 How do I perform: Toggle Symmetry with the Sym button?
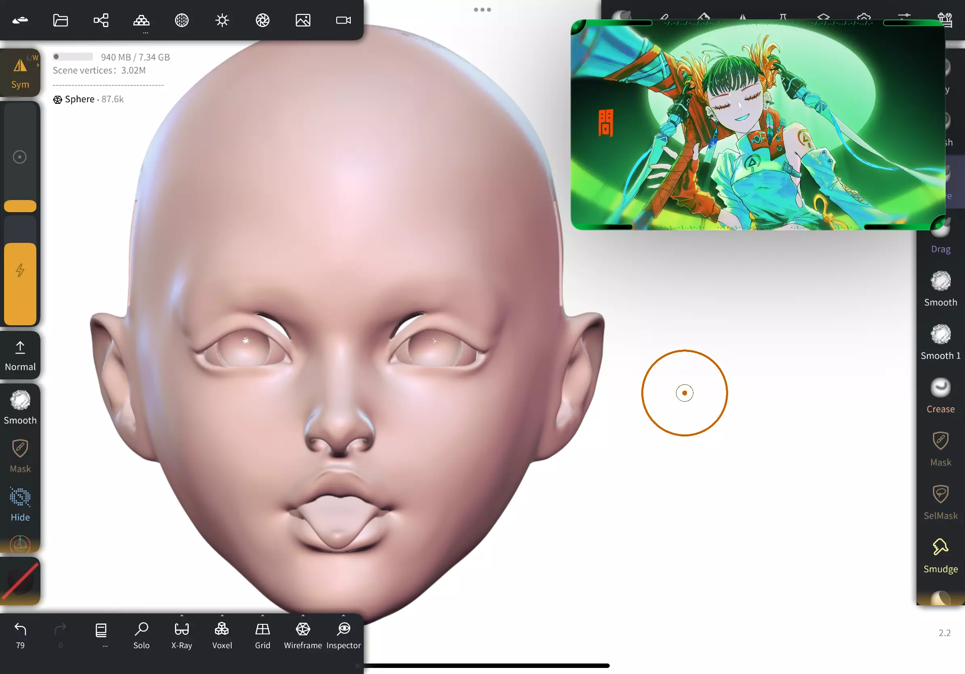20,73
